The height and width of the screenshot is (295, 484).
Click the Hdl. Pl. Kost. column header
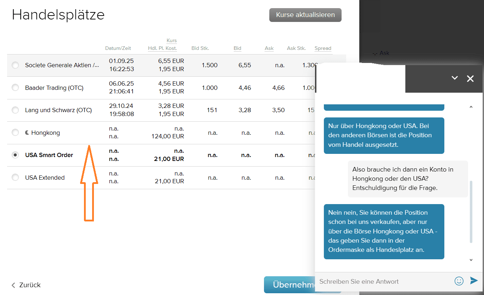click(x=162, y=48)
